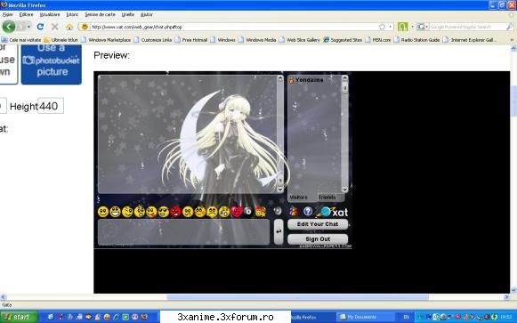Open the Windows Marketplace bookmark
The height and width of the screenshot is (323, 517).
[106, 40]
